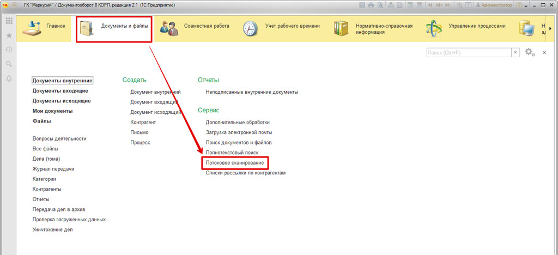558x255 pixels.
Task: Open the History clock icon in sidebar
Action: coord(9,50)
